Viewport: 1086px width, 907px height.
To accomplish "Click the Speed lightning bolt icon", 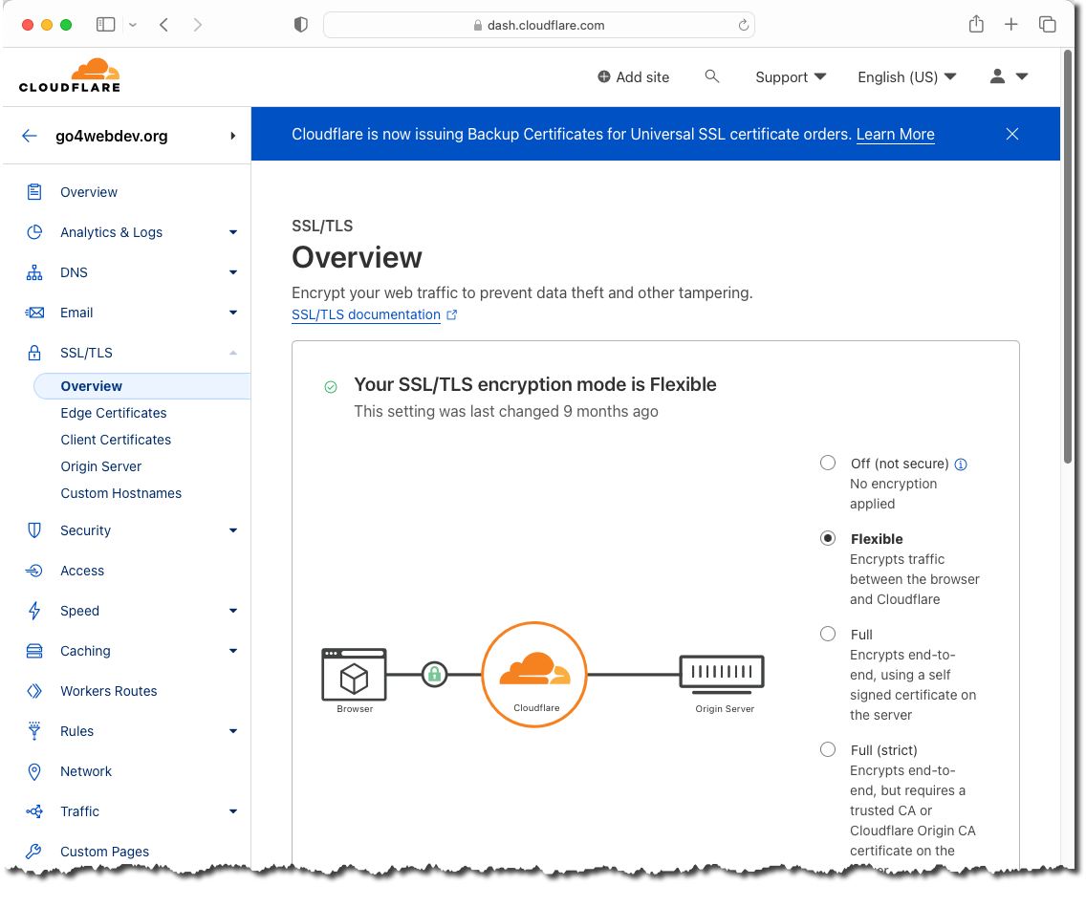I will coord(34,611).
